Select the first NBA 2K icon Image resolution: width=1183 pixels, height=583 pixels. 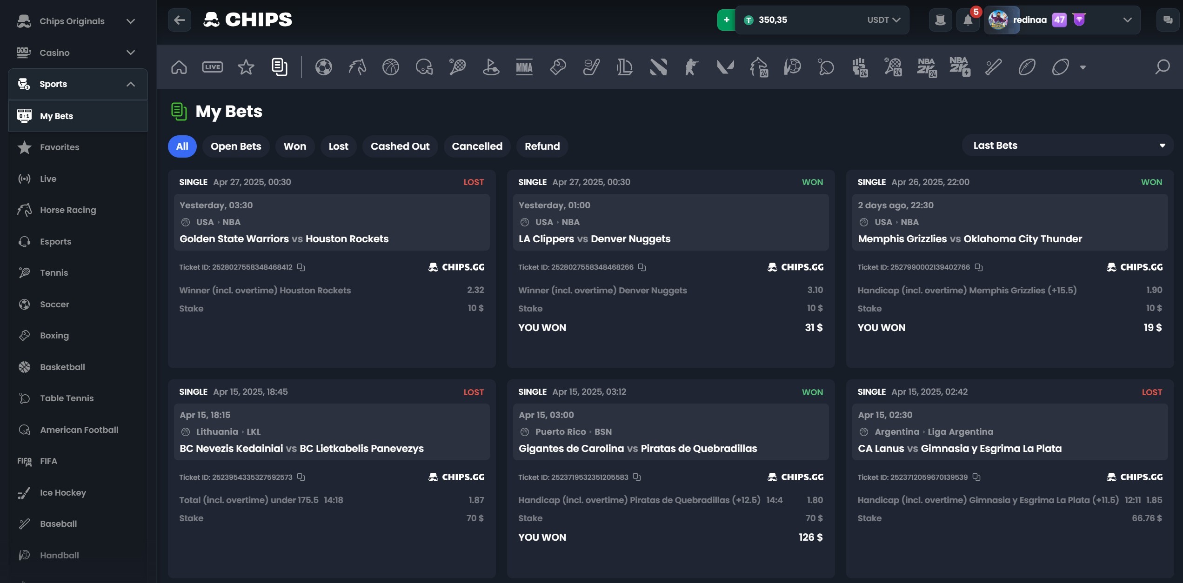pos(927,67)
